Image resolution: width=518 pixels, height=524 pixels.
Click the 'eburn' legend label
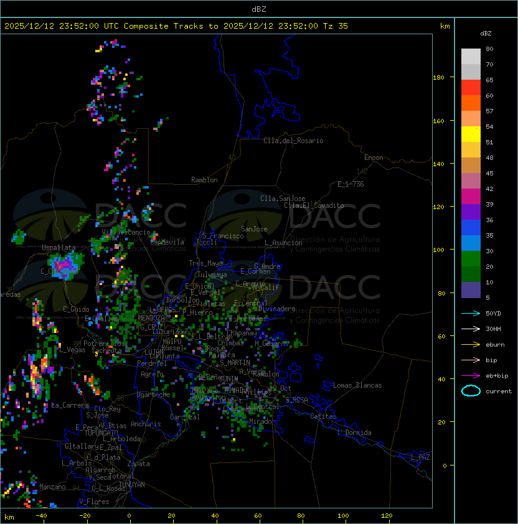click(495, 345)
